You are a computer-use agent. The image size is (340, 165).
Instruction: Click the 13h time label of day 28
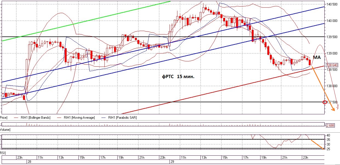61,158
